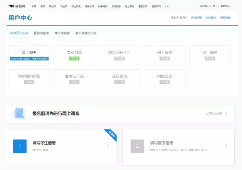Open 统考网报 in top navigation
242x170 pixels.
(103, 7)
